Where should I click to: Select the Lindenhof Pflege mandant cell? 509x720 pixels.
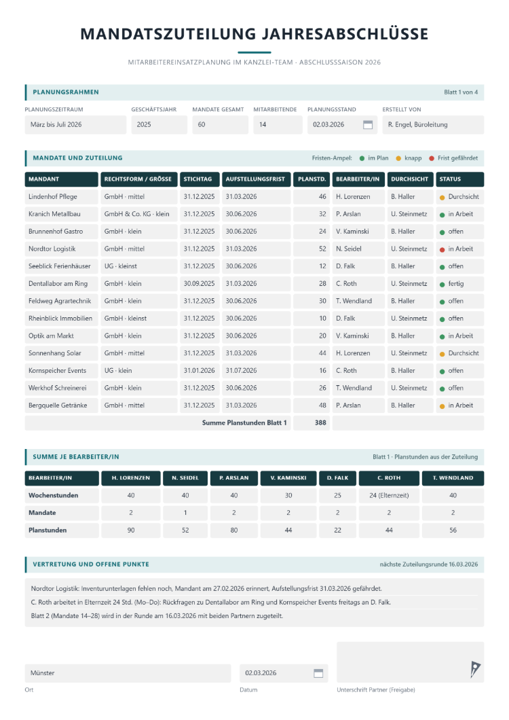coord(62,196)
